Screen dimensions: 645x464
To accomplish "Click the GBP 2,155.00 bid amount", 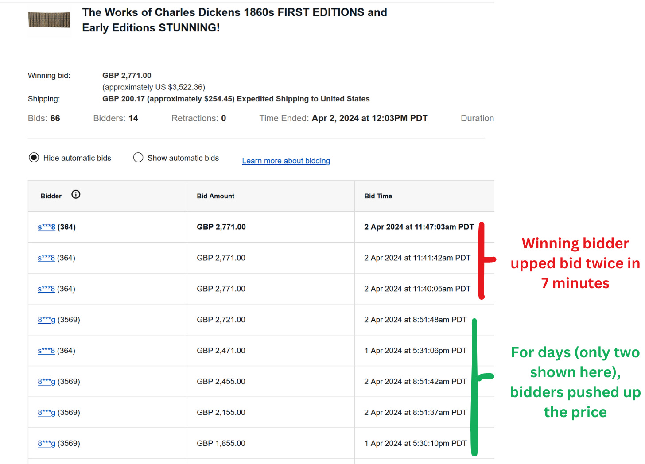I will pos(221,413).
